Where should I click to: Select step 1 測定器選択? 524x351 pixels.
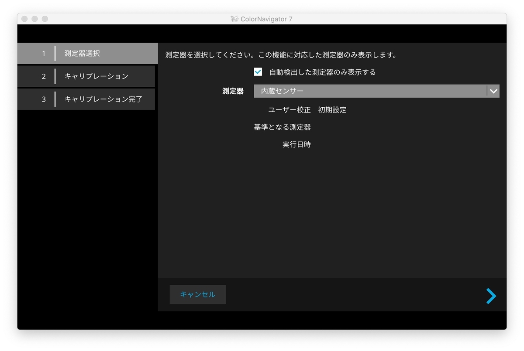[x=87, y=54]
